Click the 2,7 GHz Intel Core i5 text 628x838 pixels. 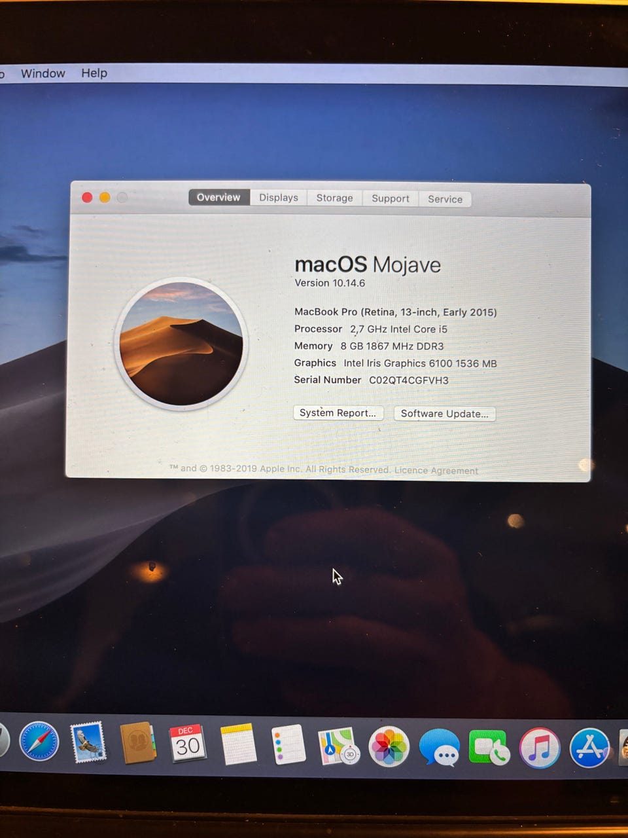tap(398, 329)
